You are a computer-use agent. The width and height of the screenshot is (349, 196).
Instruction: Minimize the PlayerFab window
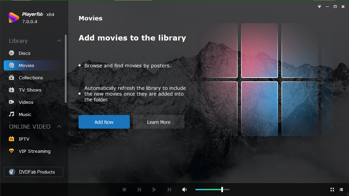pyautogui.click(x=327, y=7)
